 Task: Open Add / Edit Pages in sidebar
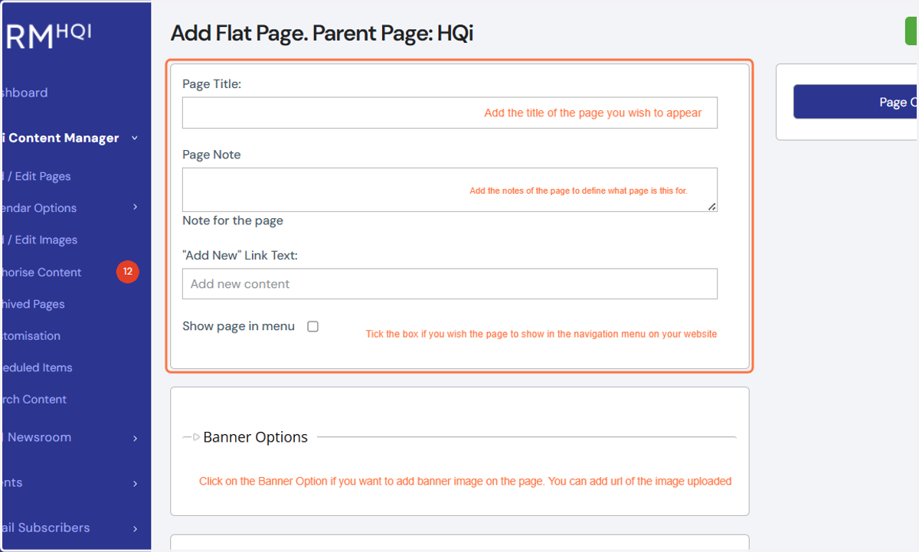tap(36, 176)
